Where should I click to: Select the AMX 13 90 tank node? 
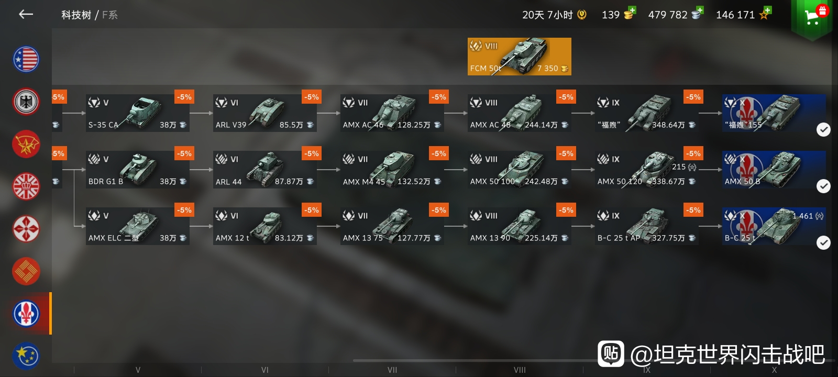click(519, 226)
